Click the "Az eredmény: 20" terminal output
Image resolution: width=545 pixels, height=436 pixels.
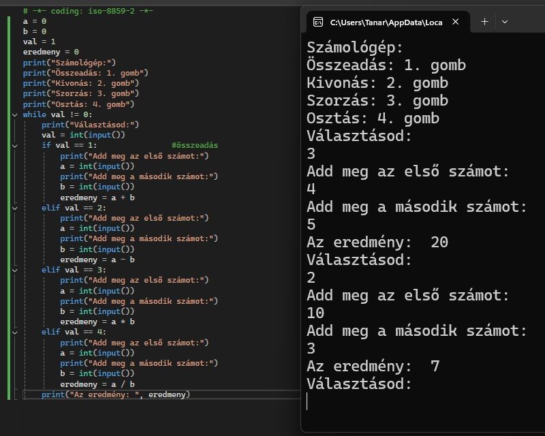point(377,243)
